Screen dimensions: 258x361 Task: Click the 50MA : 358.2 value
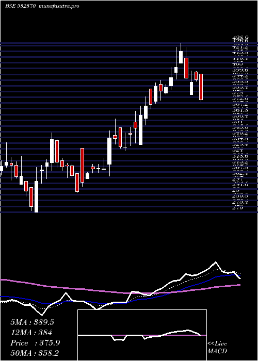(35, 353)
